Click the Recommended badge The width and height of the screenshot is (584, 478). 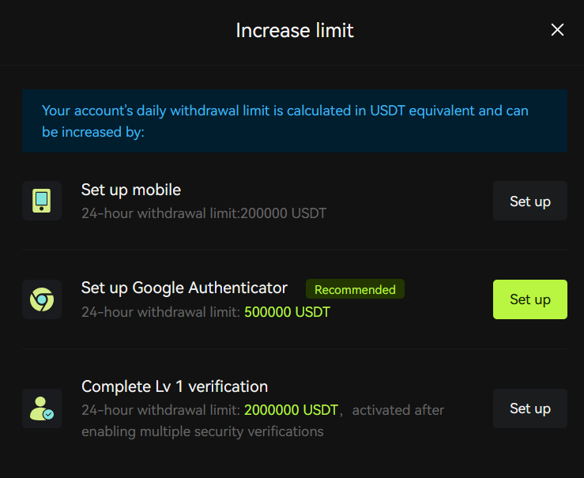(x=355, y=289)
